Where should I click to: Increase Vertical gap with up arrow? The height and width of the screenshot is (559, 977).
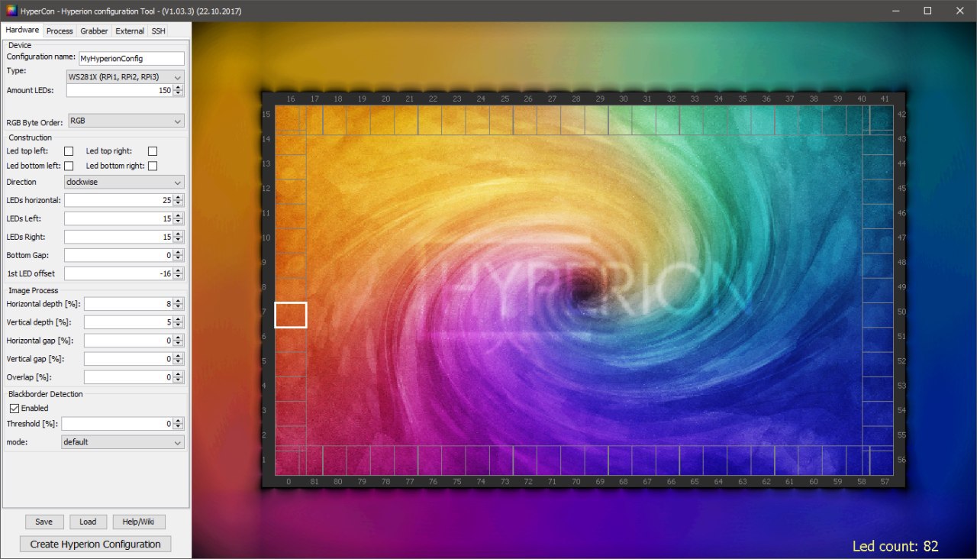[x=179, y=356]
